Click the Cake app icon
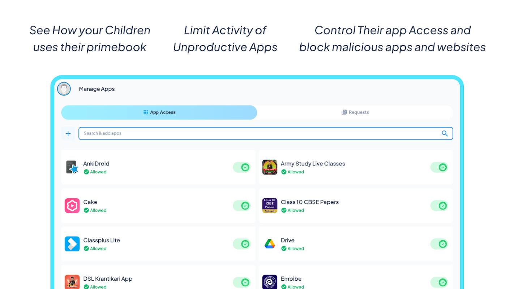 (x=72, y=206)
